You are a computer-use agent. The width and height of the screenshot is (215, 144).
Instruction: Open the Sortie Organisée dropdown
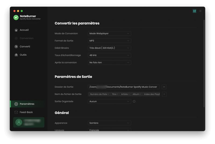pyautogui.click(x=109, y=101)
